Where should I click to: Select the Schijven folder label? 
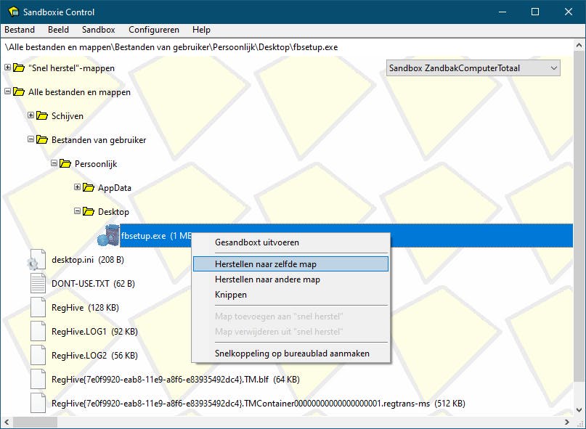coord(68,116)
